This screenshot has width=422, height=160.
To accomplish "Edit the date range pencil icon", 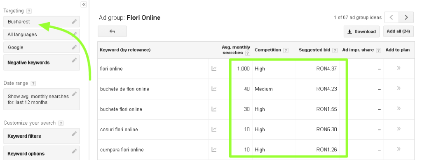I will (74, 94).
